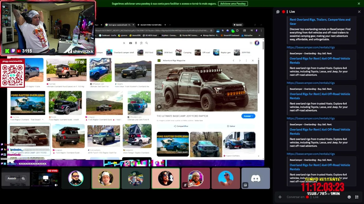Go to previous image in preview panel
Viewport: 364px width, 204px height.
[x=233, y=60]
